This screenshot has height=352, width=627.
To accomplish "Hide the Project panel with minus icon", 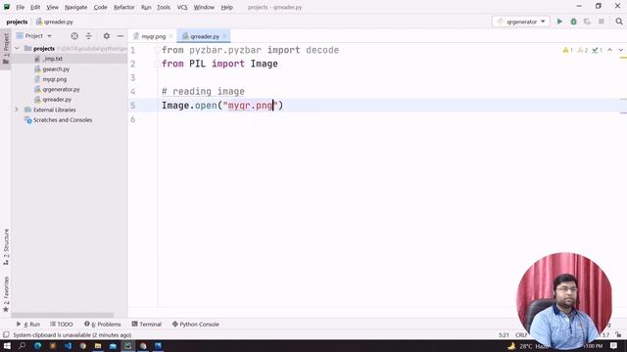I will 120,36.
